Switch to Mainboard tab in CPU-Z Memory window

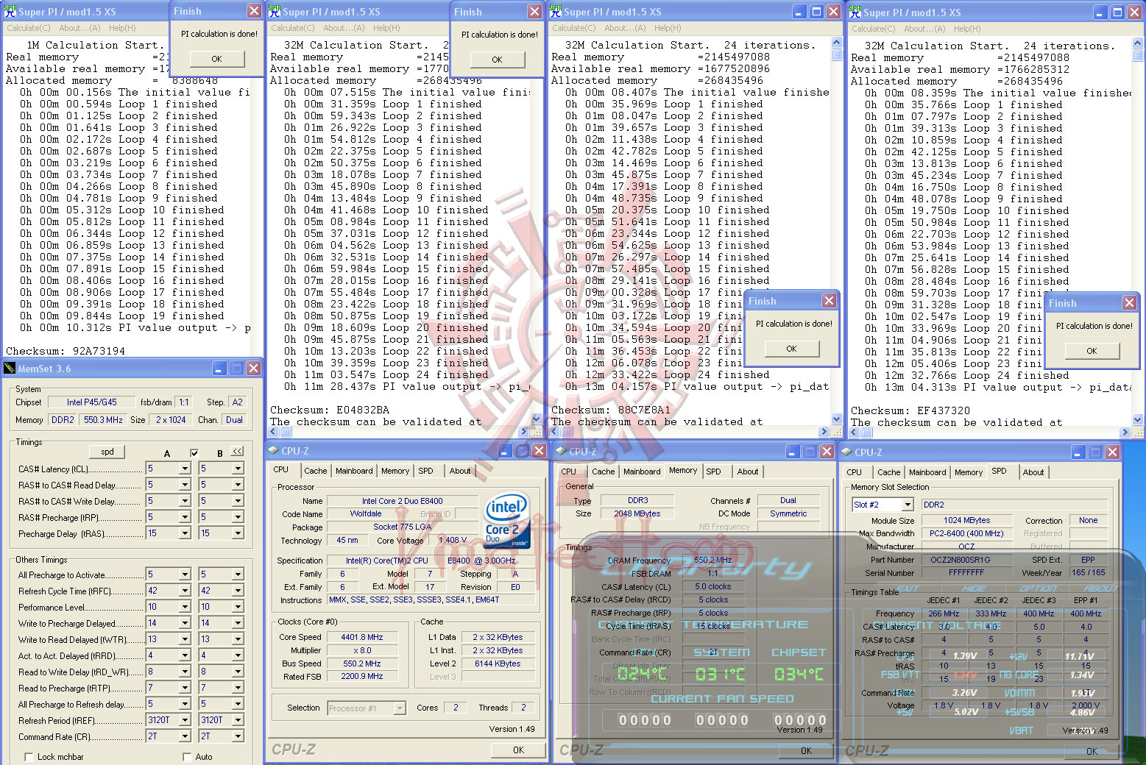click(x=642, y=472)
